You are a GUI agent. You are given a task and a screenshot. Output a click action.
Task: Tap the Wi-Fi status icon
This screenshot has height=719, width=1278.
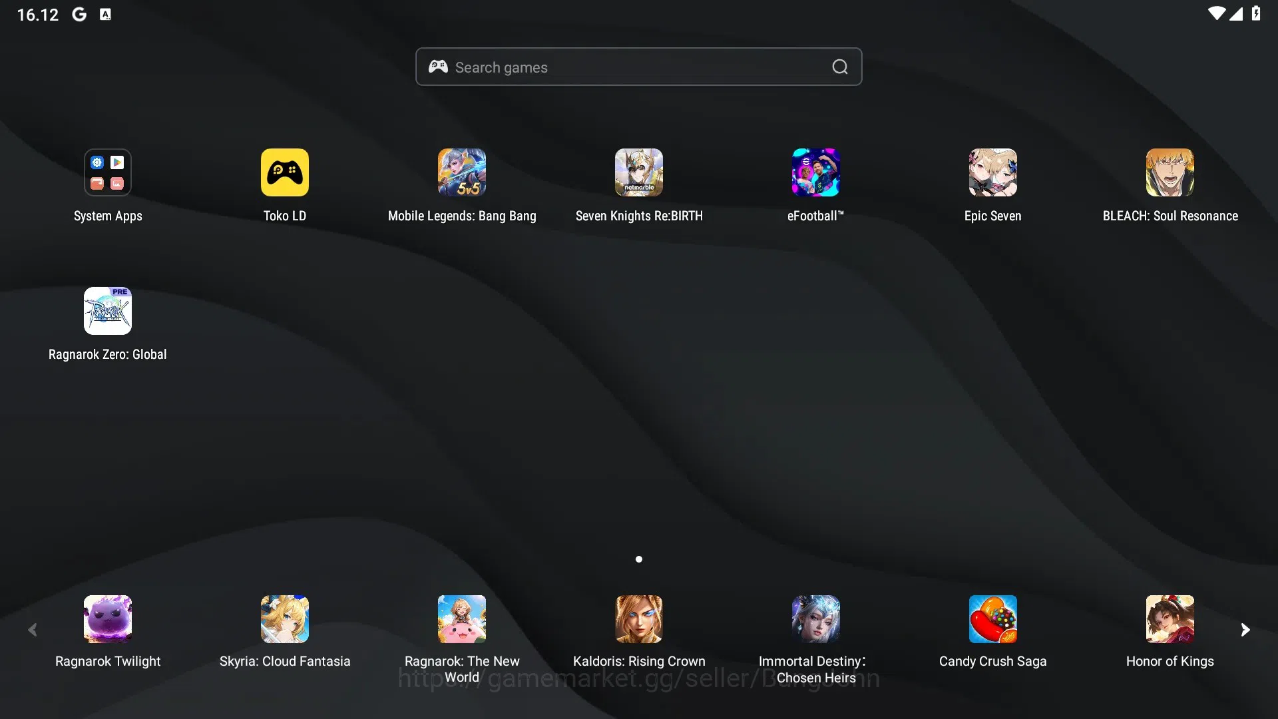pyautogui.click(x=1216, y=13)
